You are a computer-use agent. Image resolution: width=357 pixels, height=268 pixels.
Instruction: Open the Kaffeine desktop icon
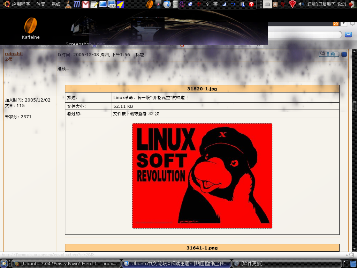click(31, 28)
